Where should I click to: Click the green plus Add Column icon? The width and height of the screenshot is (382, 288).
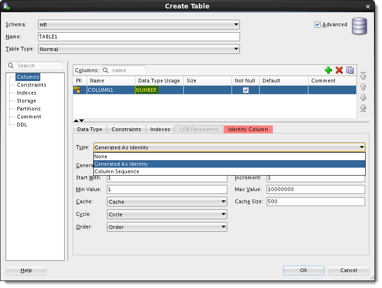click(x=329, y=70)
